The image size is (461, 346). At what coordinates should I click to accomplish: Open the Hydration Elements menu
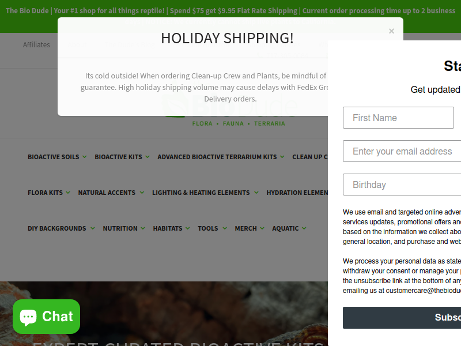tap(297, 193)
